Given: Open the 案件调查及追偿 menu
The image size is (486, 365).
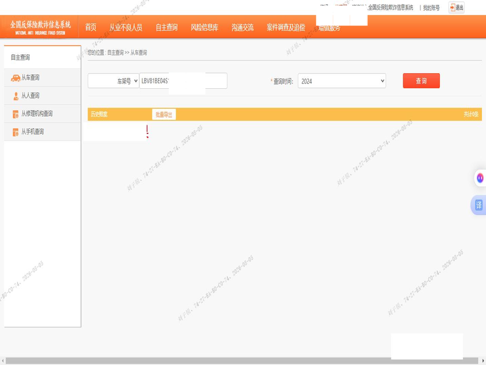Looking at the screenshot, I should [x=286, y=27].
